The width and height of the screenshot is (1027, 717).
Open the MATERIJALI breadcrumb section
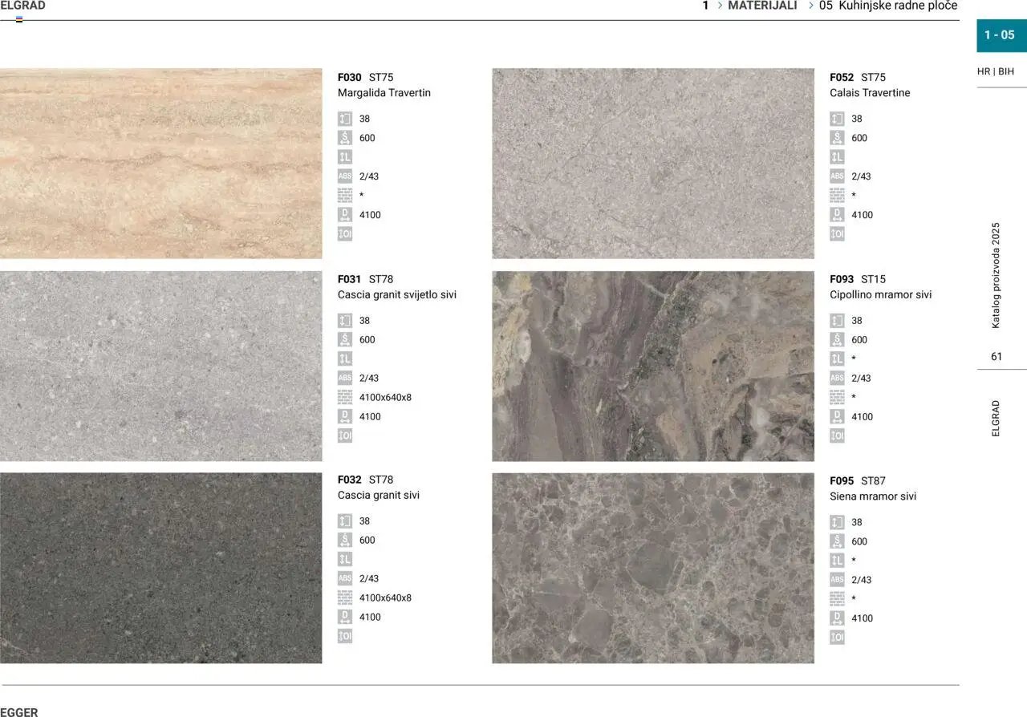pyautogui.click(x=762, y=6)
